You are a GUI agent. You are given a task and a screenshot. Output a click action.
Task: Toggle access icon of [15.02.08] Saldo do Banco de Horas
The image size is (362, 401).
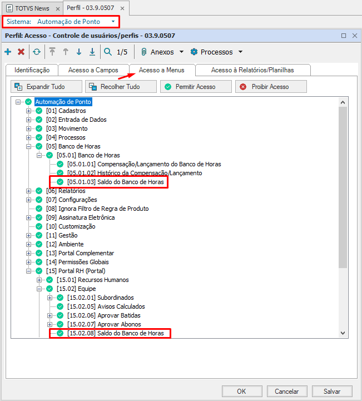pos(60,333)
